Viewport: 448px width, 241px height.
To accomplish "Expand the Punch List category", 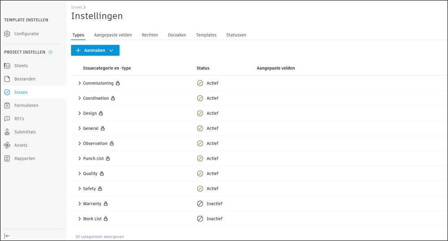I will click(x=80, y=158).
